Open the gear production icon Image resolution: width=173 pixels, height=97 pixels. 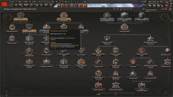tap(41, 5)
